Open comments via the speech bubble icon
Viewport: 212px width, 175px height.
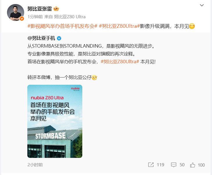click(x=174, y=165)
